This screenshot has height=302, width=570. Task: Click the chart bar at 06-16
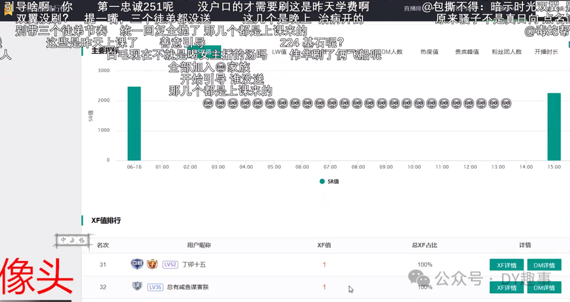pyautogui.click(x=134, y=123)
